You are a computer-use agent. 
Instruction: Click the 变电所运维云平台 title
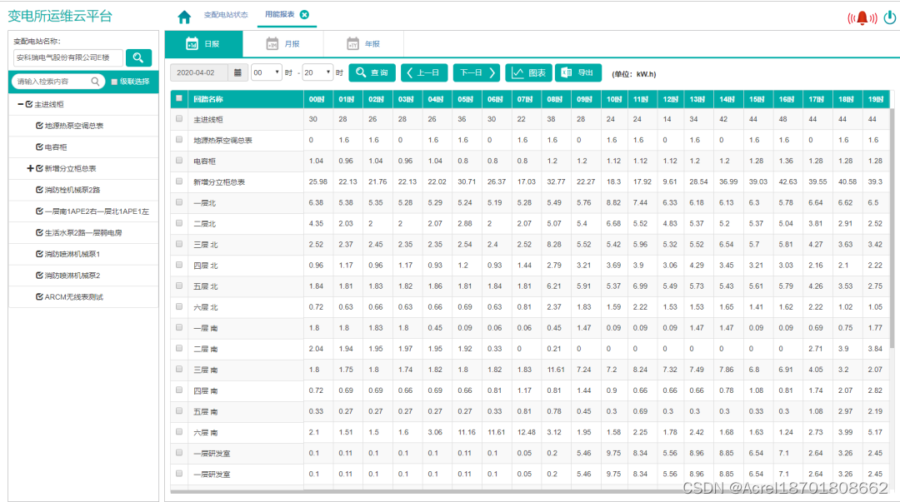click(x=60, y=16)
